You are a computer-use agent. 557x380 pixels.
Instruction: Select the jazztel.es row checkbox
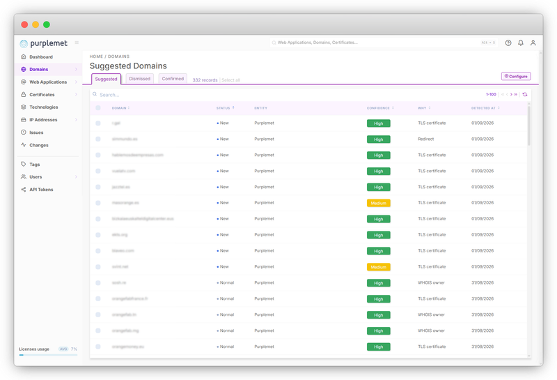(98, 187)
